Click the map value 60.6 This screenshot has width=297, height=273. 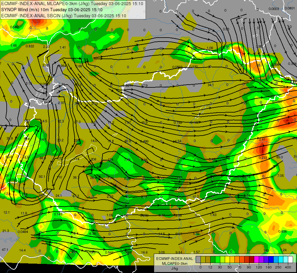[9, 157]
